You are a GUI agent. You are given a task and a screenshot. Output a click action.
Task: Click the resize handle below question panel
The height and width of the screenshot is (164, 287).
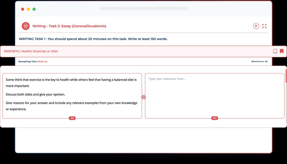pyautogui.click(x=72, y=118)
